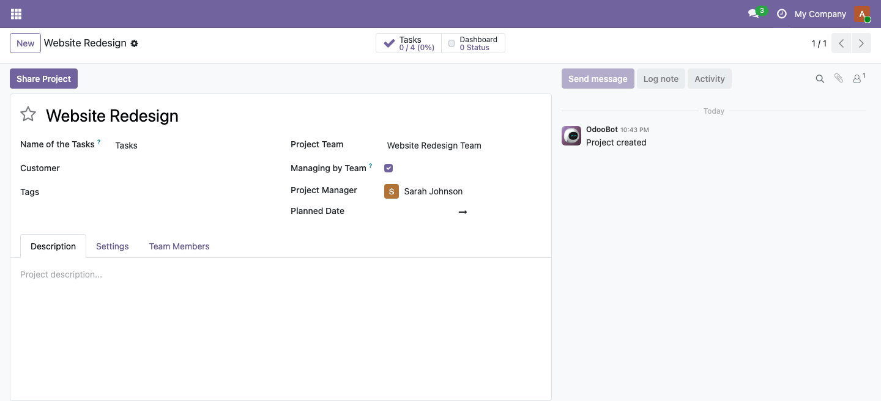Open the apps grid menu

point(16,13)
